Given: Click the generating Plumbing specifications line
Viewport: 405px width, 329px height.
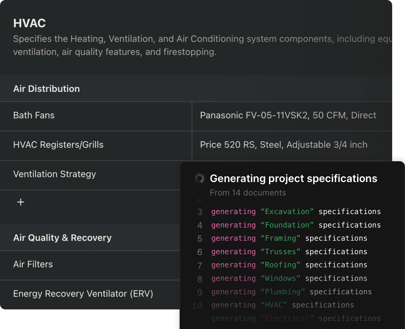Looking at the screenshot, I should pyautogui.click(x=292, y=292).
